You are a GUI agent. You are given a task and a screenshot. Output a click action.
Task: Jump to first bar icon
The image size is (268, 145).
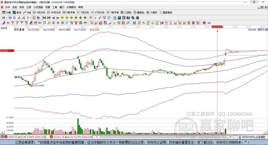click(44, 18)
